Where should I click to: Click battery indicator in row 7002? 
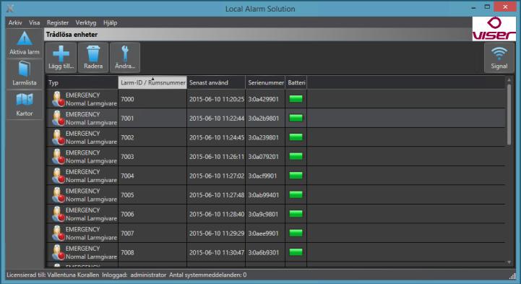coord(296,137)
